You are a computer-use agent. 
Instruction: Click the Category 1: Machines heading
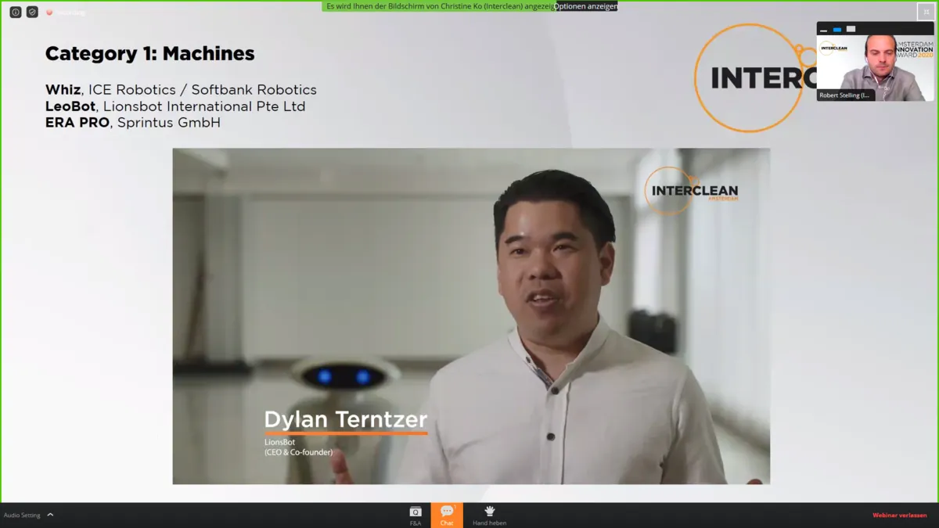(149, 53)
